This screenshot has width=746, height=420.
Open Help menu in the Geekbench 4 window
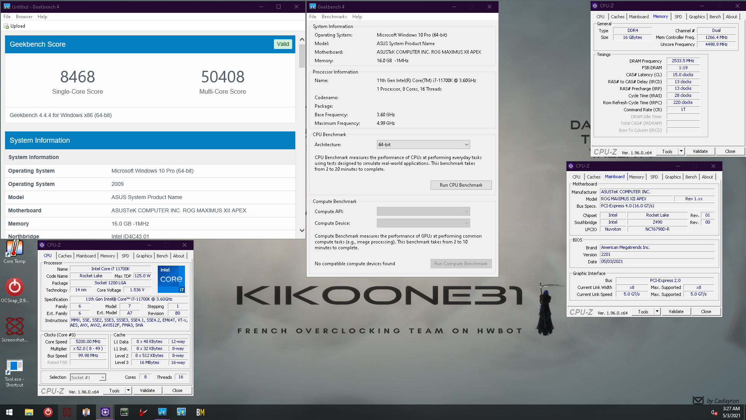pyautogui.click(x=357, y=17)
